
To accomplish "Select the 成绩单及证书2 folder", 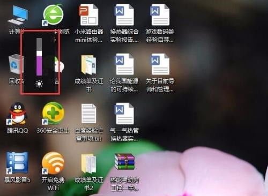I will [88, 163].
